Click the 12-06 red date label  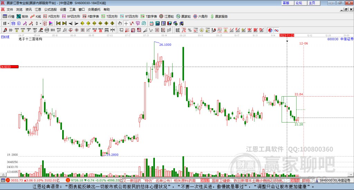(x=304, y=43)
